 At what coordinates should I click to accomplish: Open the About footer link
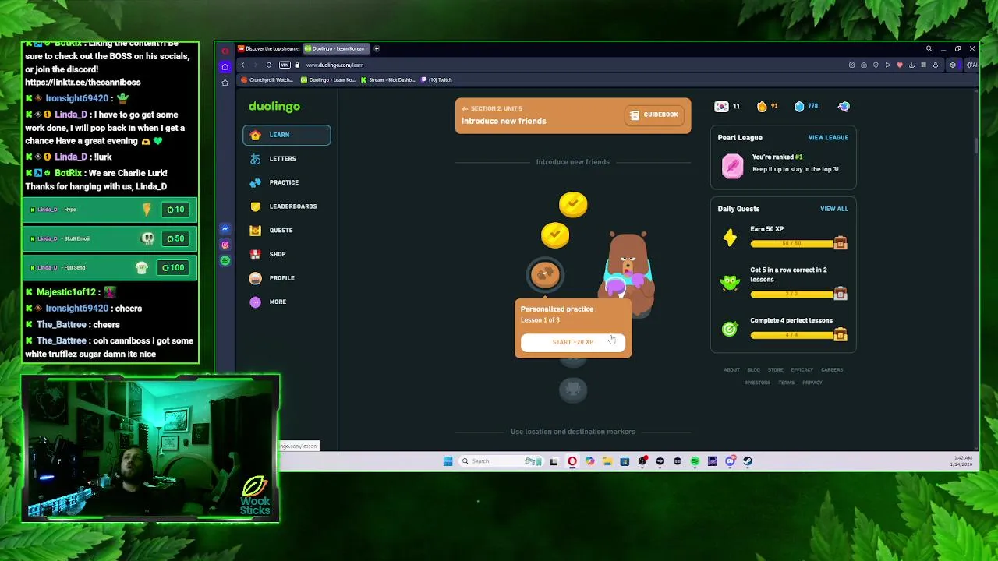(731, 370)
